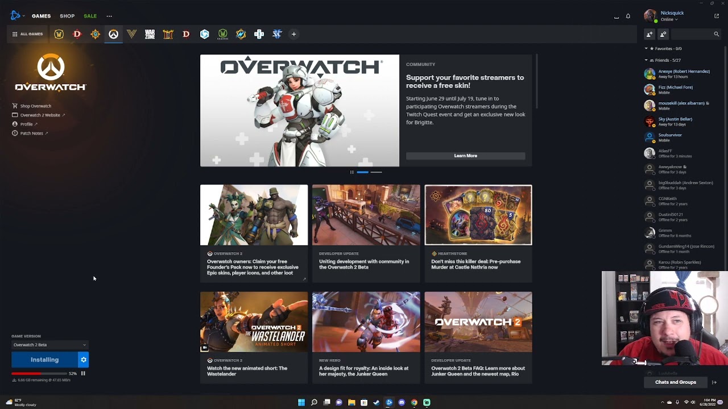
Task: Click the friends search magnifier icon
Action: point(717,34)
